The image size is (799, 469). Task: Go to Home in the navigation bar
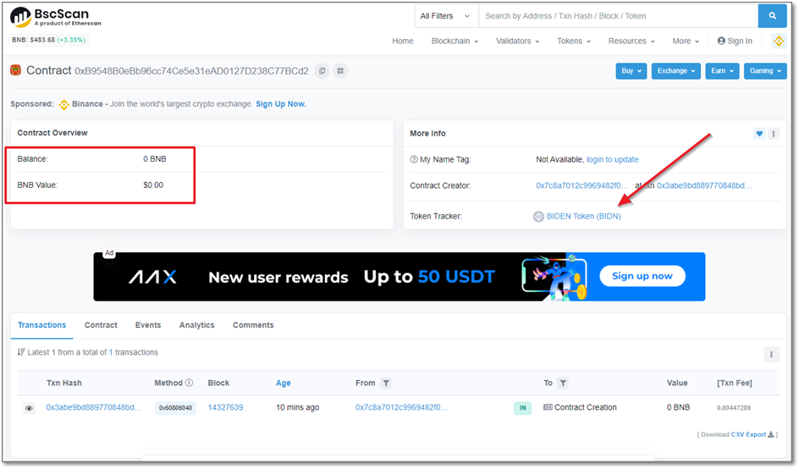(x=403, y=41)
